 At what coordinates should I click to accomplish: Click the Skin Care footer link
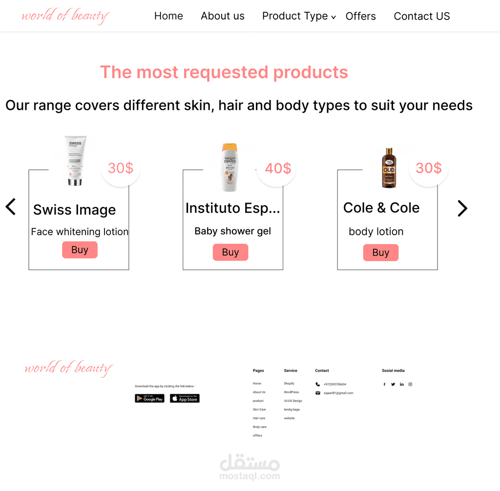259,409
